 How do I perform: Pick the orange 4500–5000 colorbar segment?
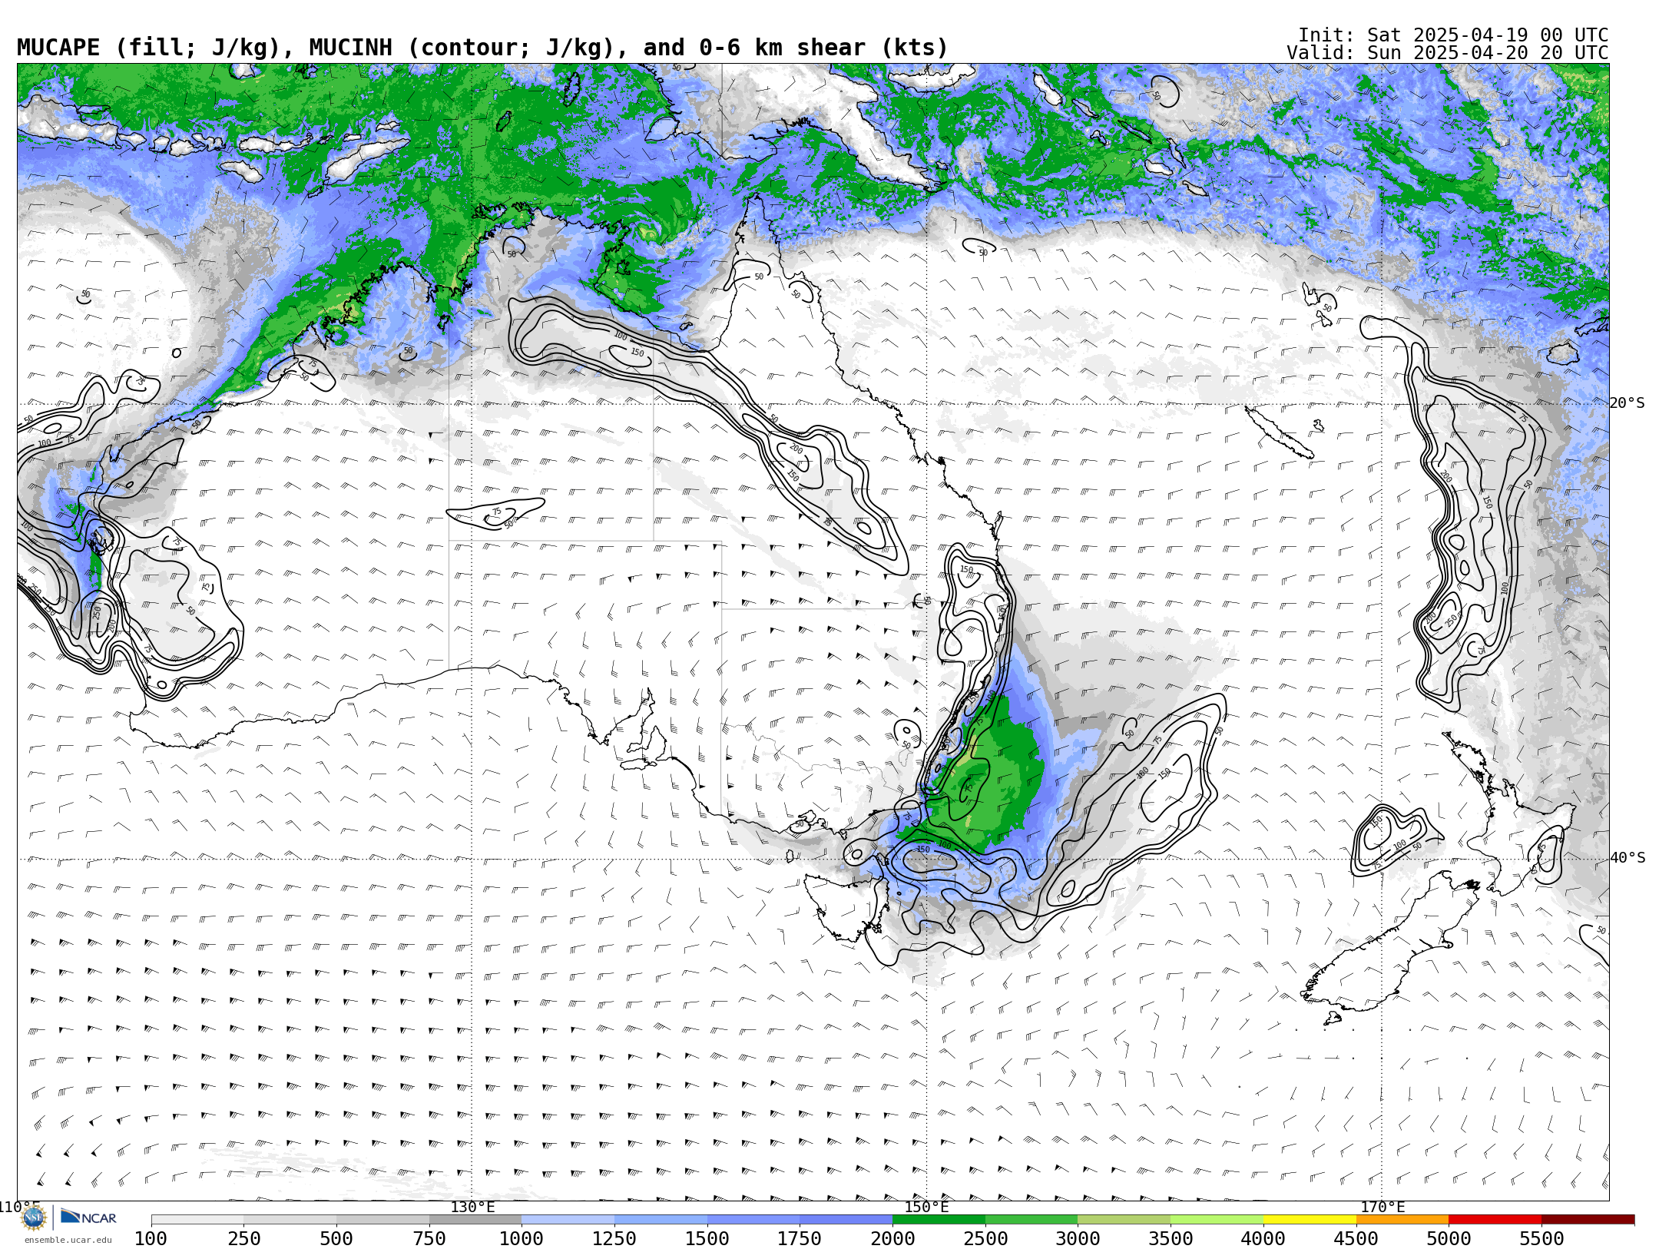pos(1402,1220)
